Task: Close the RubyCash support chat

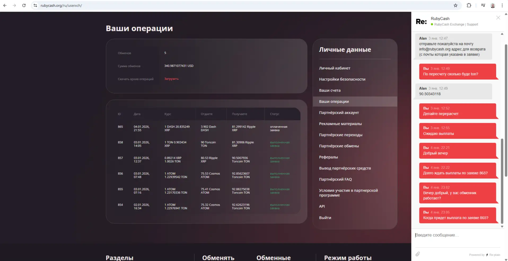Action: [x=498, y=18]
